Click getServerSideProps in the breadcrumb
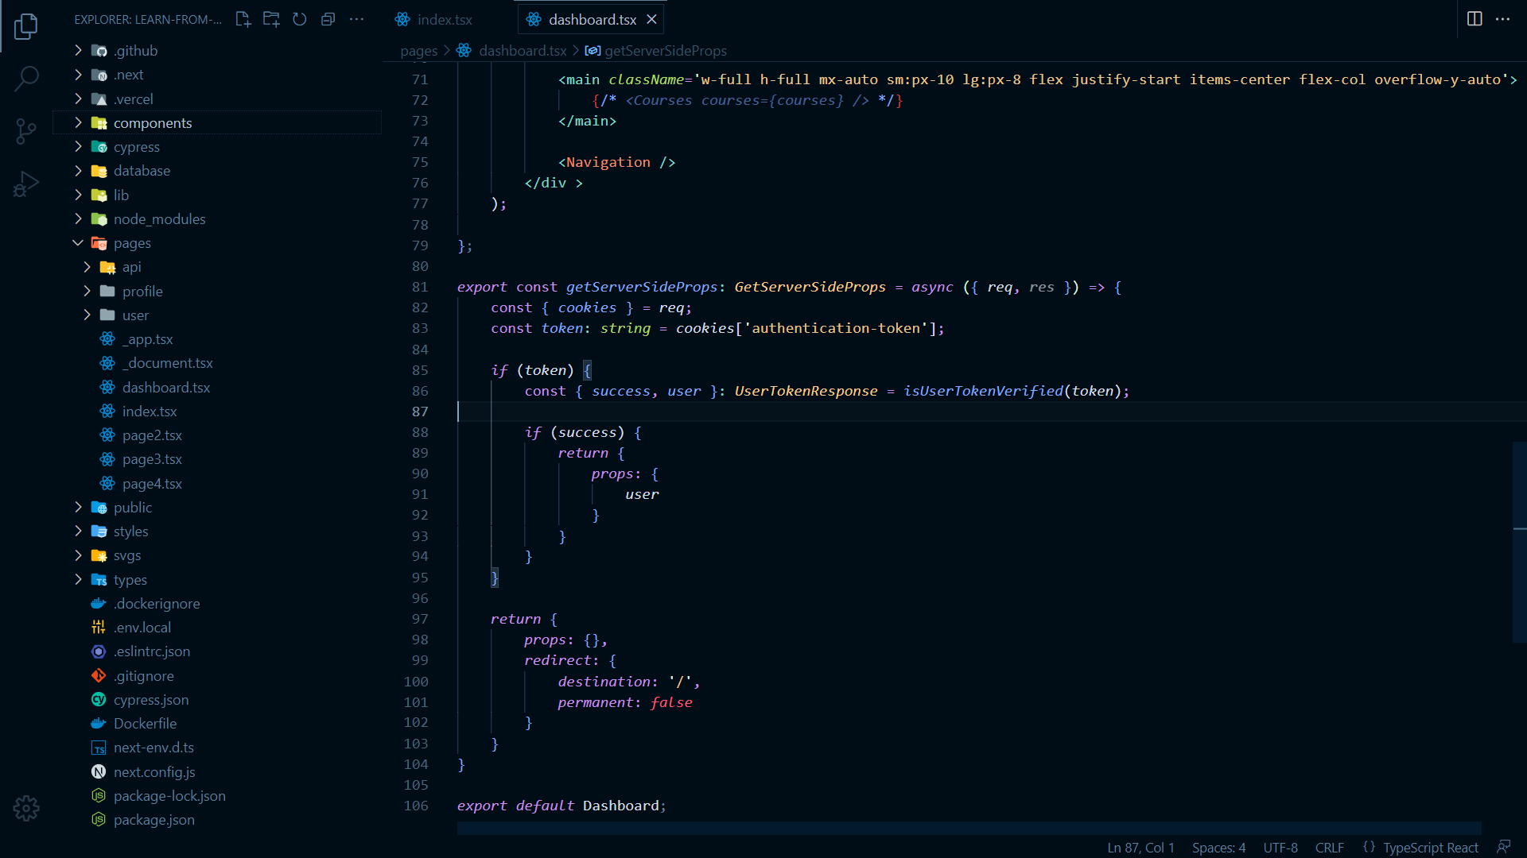Screen dimensions: 1527x858 pyautogui.click(x=666, y=51)
